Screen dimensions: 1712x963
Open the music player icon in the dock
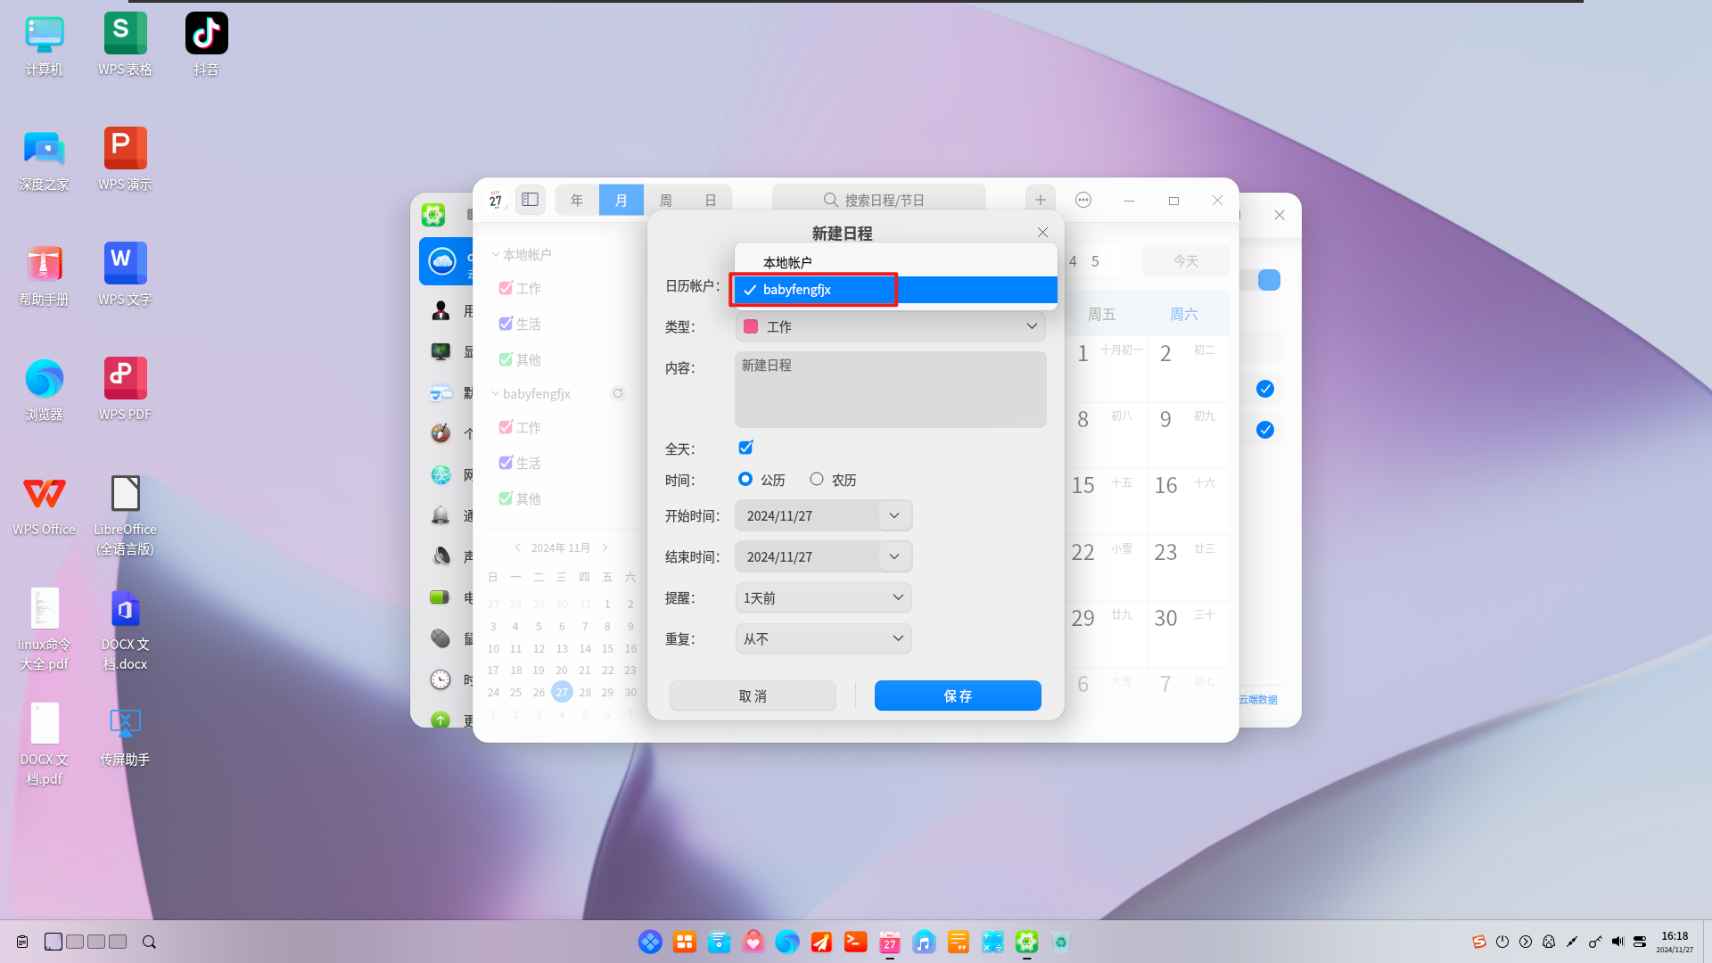[x=924, y=942]
